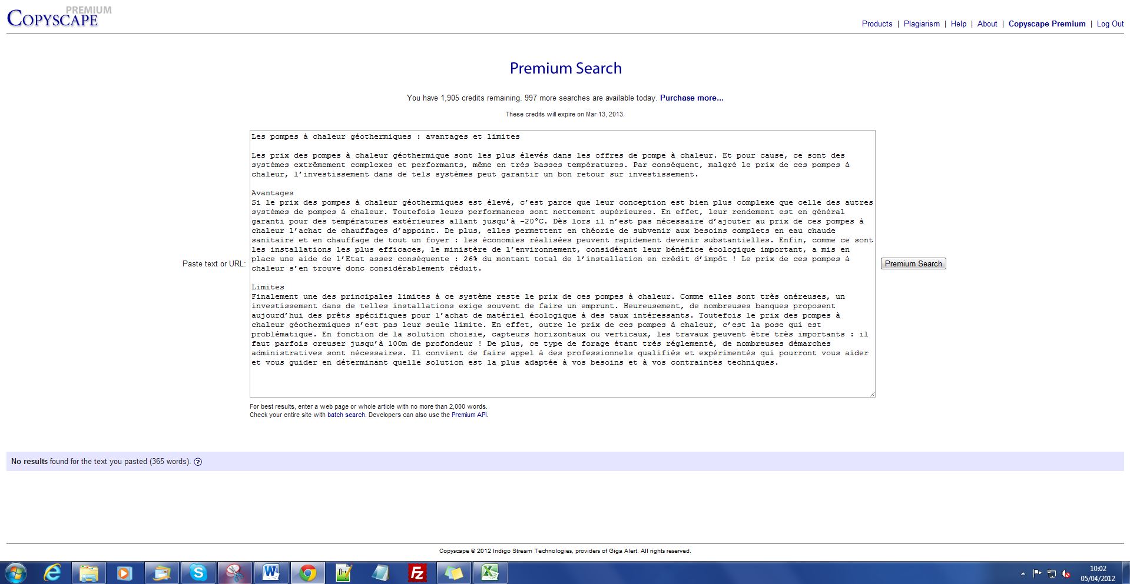Launch Snipping Tool from taskbar

234,573
